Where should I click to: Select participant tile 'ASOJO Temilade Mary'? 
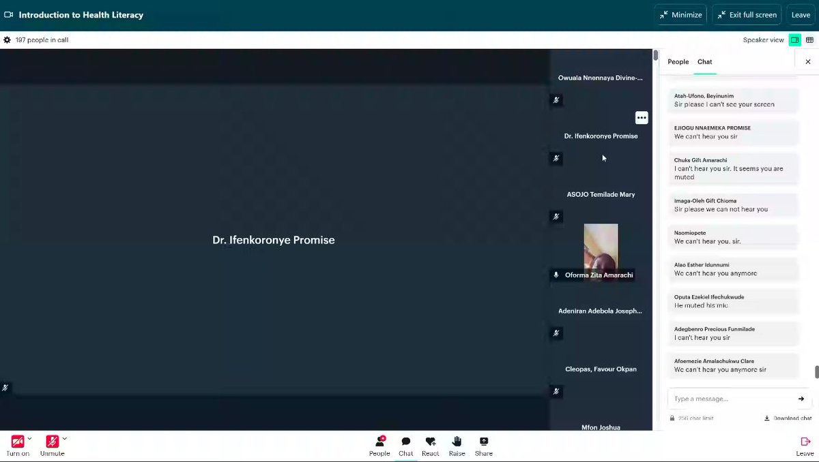601,194
